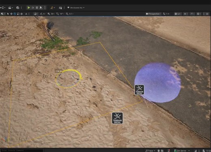Toggle scale snapping
This screenshot has width=211, height=152.
(x=67, y=14)
